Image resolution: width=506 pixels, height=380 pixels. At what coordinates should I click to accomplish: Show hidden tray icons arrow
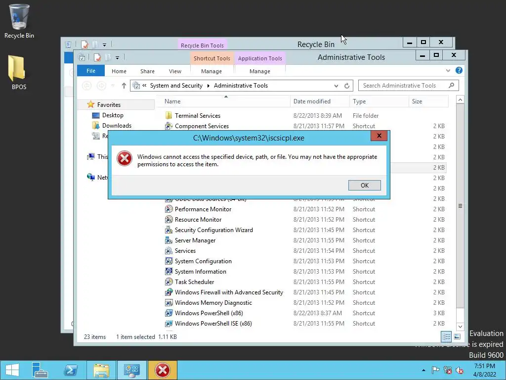pos(423,370)
